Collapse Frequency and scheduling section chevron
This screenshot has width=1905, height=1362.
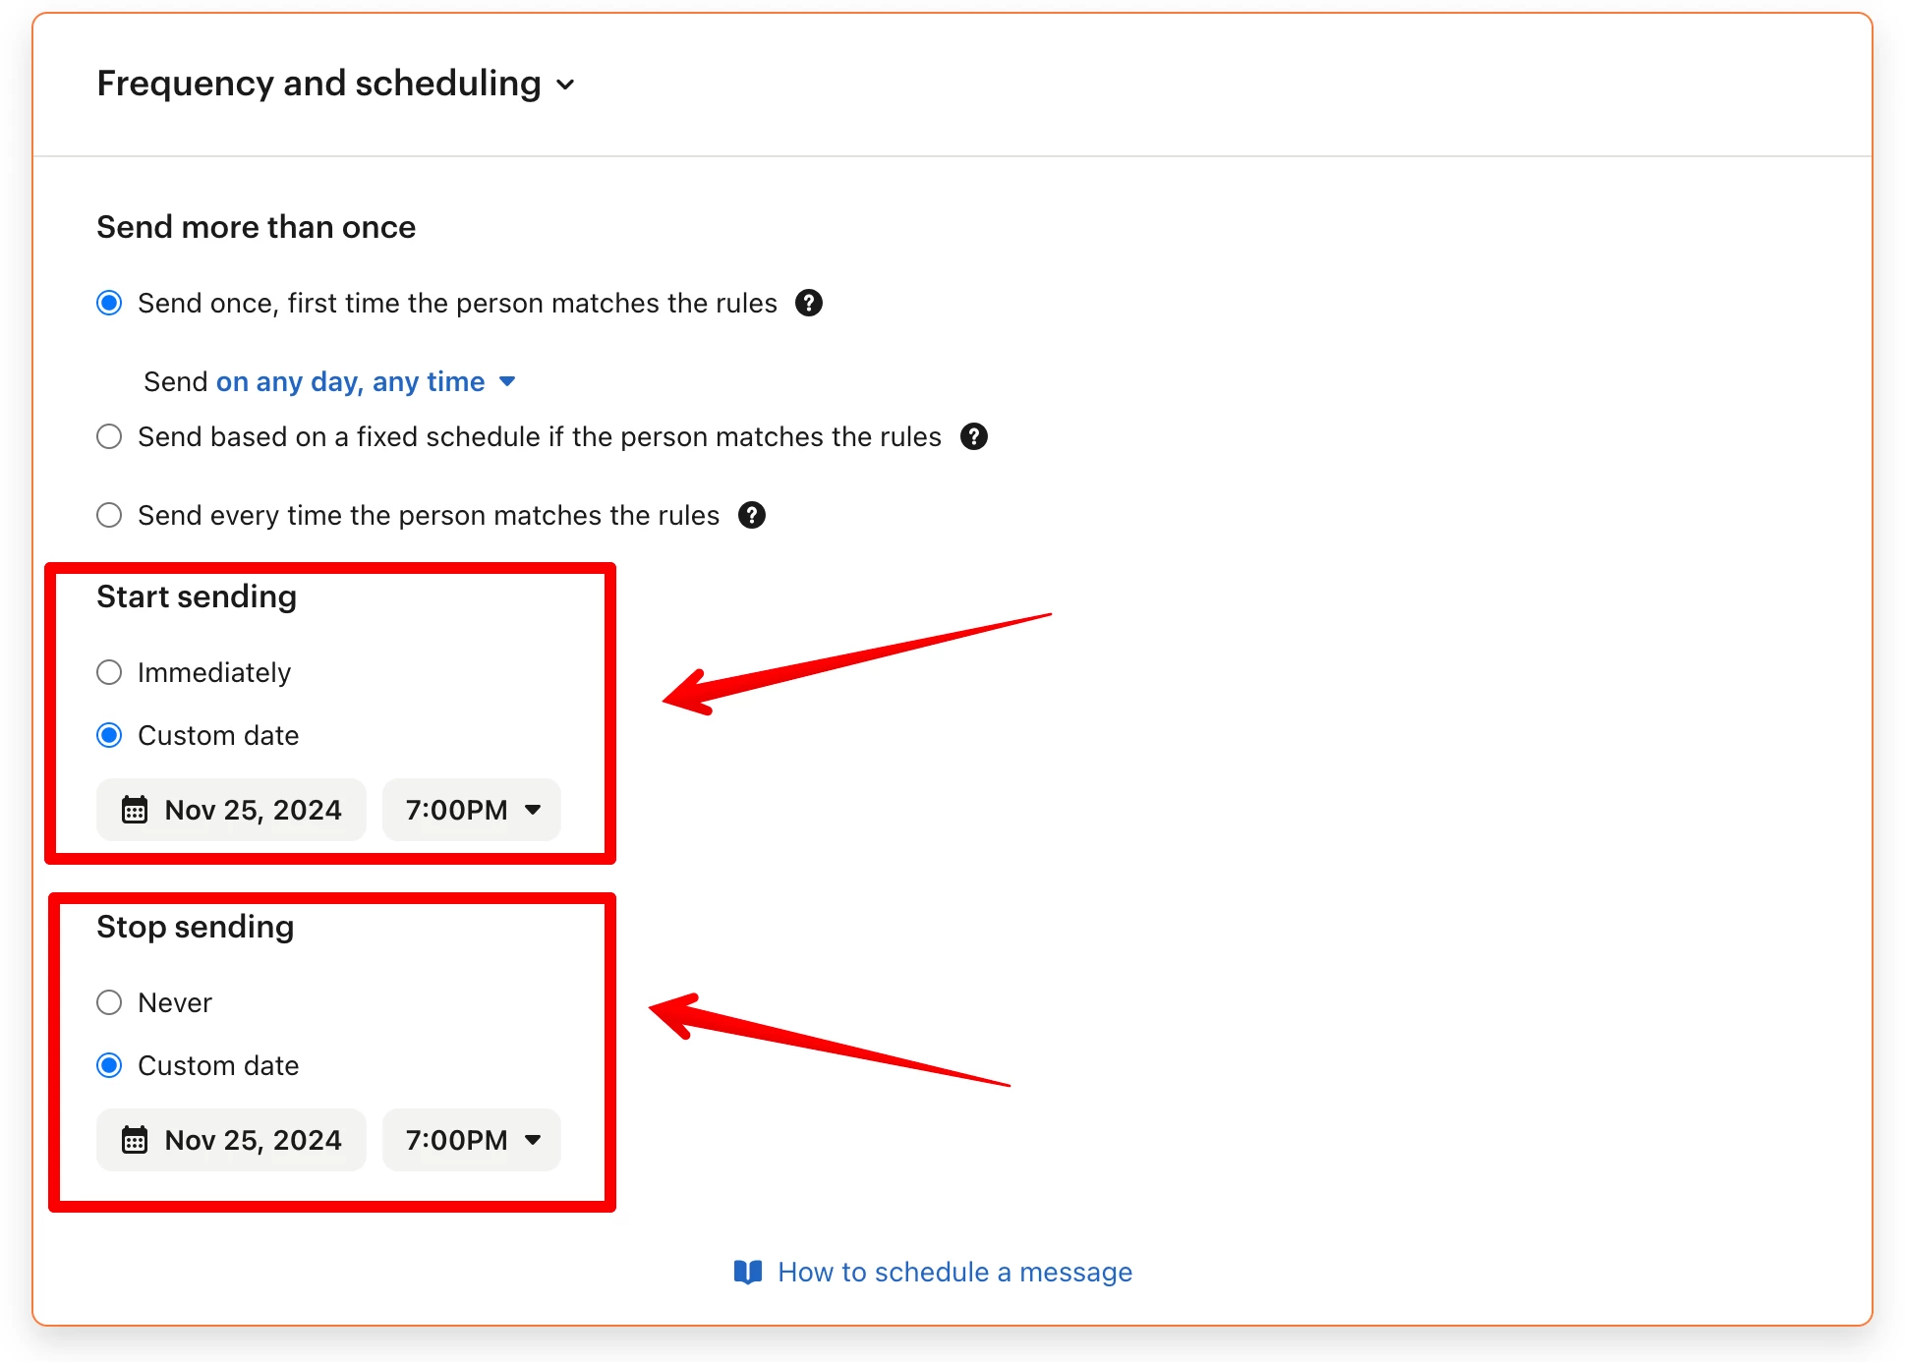click(x=565, y=85)
